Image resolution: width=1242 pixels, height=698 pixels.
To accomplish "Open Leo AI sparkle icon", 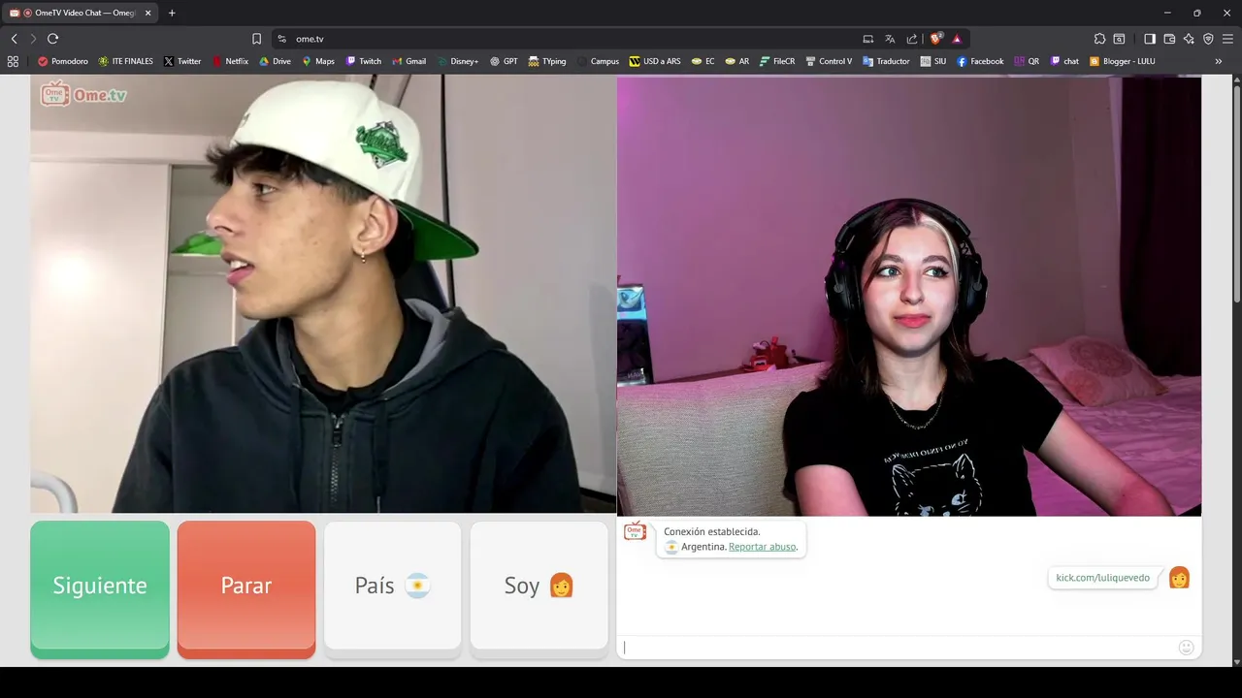I will click(1189, 39).
